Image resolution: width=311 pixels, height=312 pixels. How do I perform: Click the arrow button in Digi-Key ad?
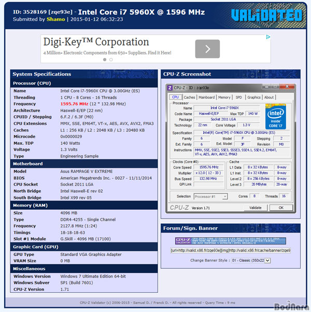point(207,49)
